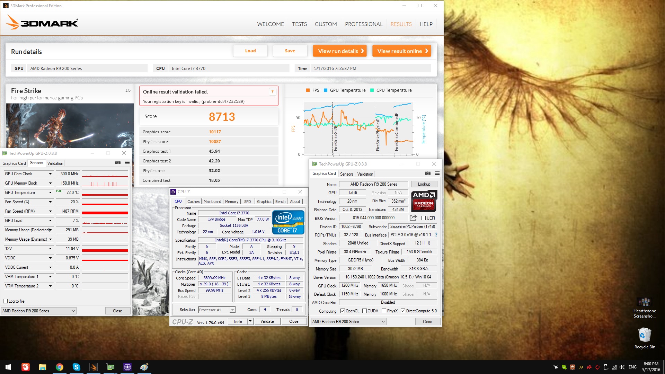Image resolution: width=665 pixels, height=374 pixels.
Task: Expand the GPU Core Clock sensor dropdown
Action: pos(50,174)
